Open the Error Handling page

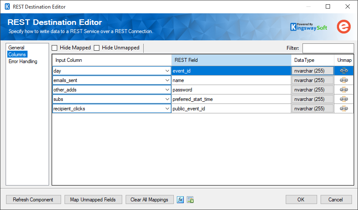(23, 61)
